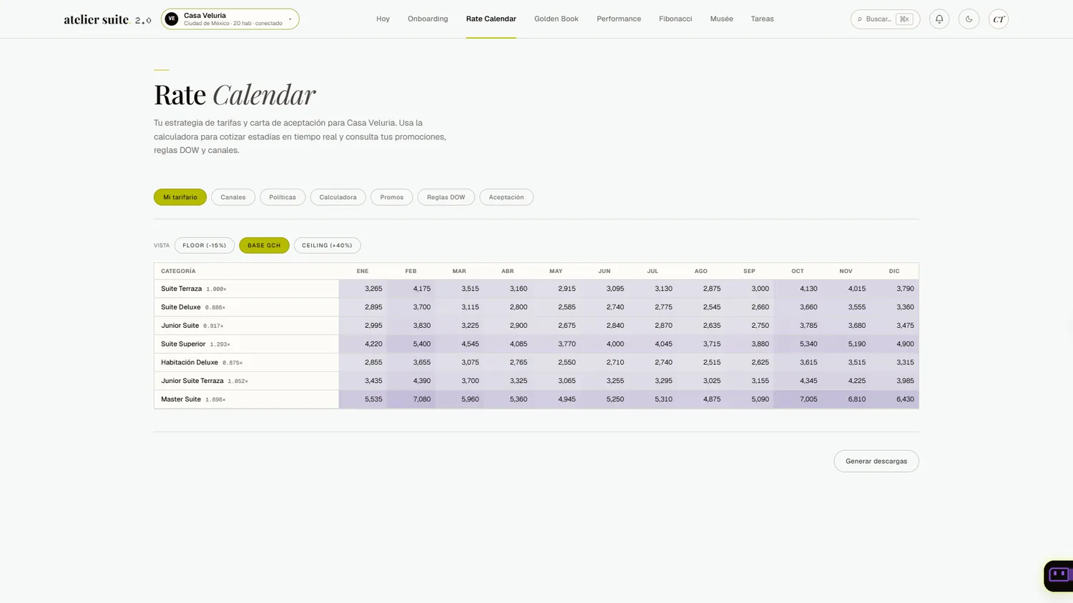Open the Reglas DOW tab
The width and height of the screenshot is (1073, 603).
tap(446, 197)
